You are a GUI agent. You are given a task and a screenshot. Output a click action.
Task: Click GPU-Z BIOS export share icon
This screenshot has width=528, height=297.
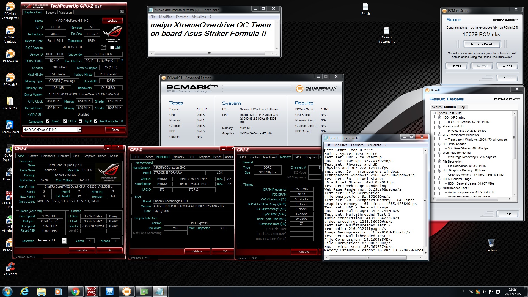(x=104, y=47)
